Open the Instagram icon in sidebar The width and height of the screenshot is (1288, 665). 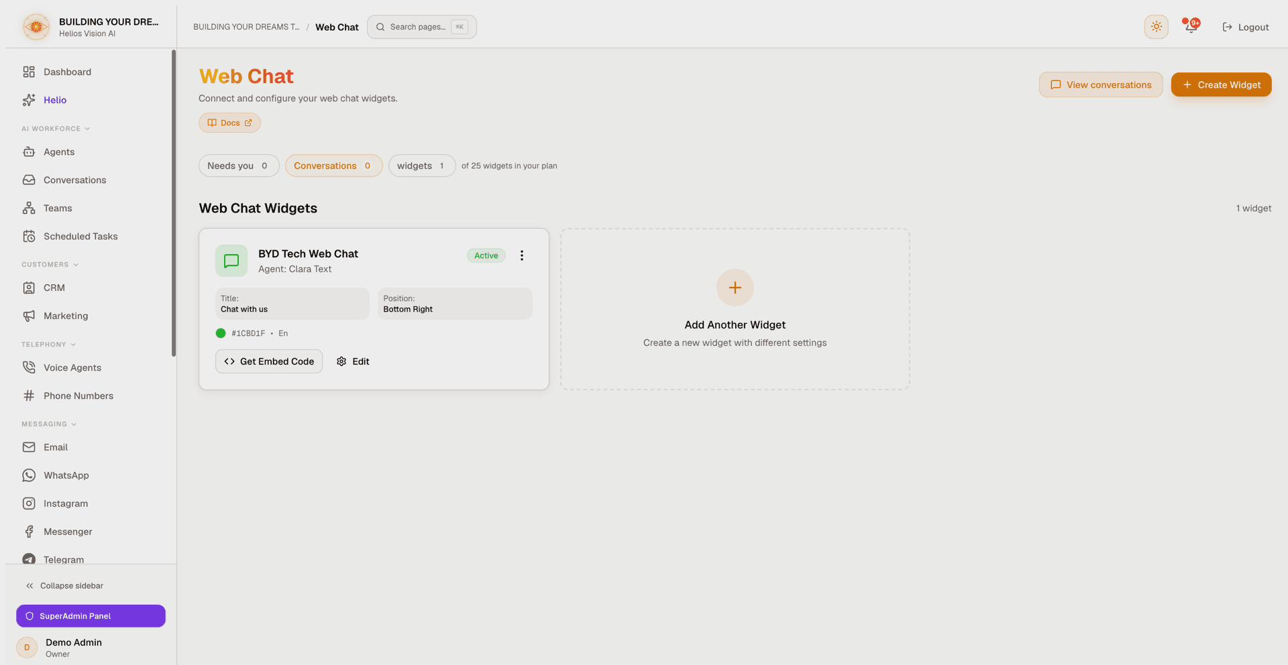[x=29, y=504]
